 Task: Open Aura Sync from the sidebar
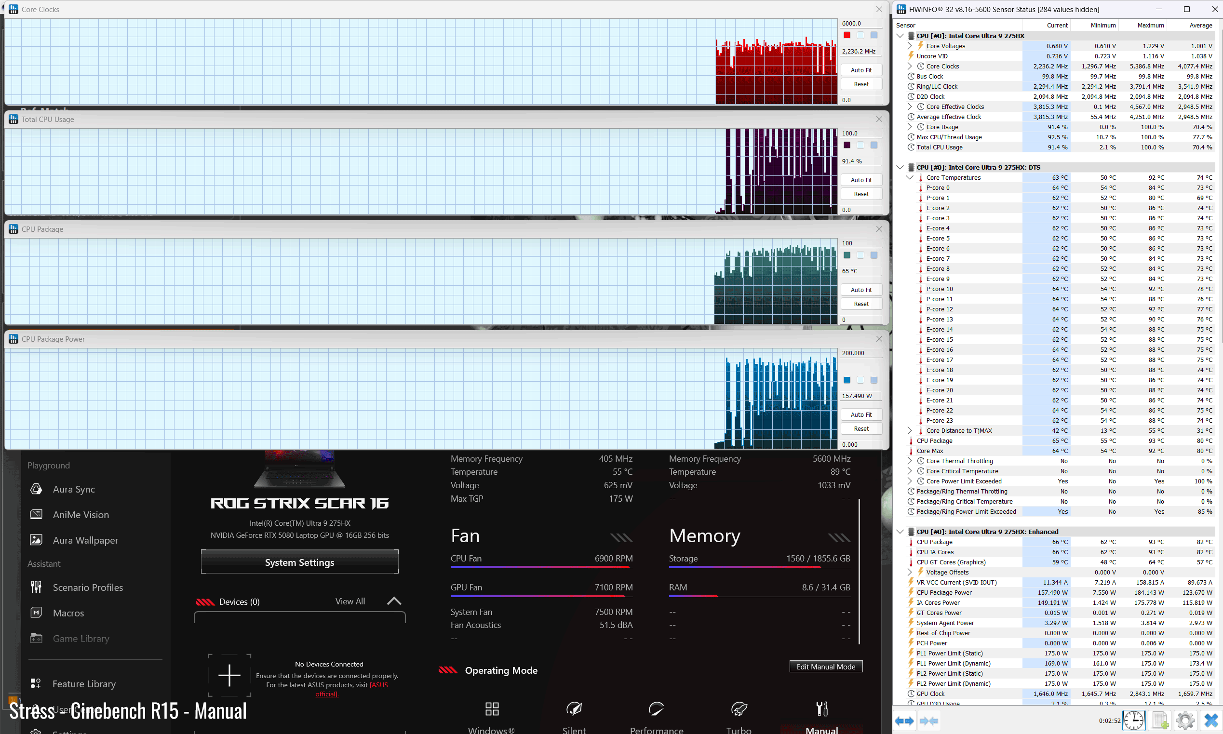(x=74, y=489)
